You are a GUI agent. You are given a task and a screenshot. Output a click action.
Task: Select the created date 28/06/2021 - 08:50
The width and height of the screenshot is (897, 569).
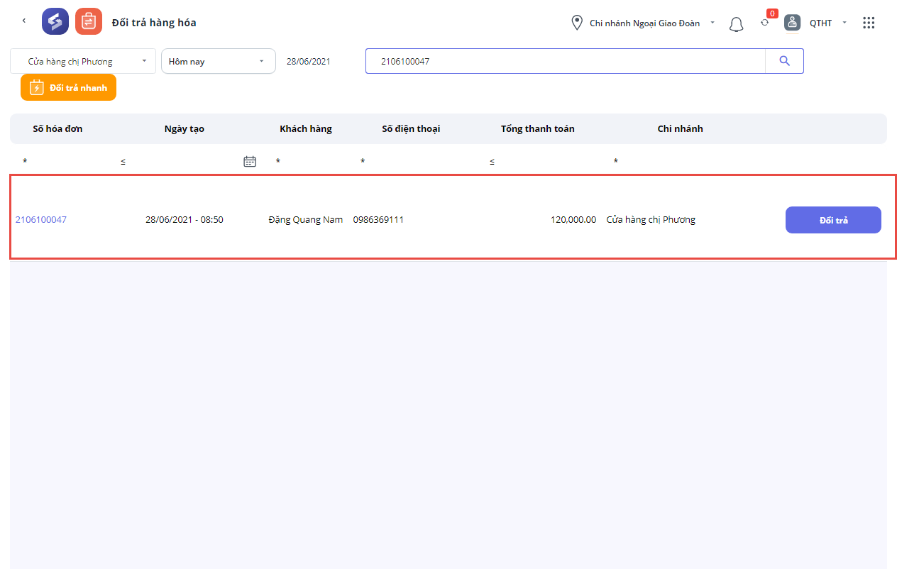[x=185, y=219]
